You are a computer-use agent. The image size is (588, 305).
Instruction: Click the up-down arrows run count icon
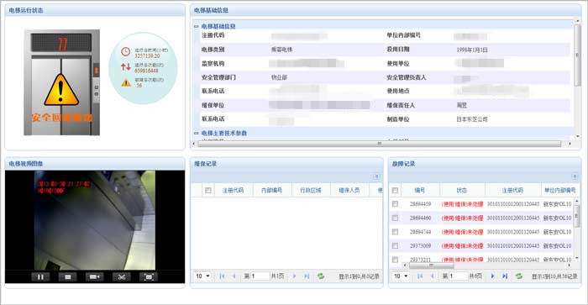(126, 67)
